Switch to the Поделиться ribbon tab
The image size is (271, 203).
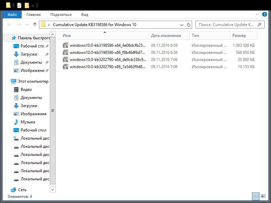(61, 15)
